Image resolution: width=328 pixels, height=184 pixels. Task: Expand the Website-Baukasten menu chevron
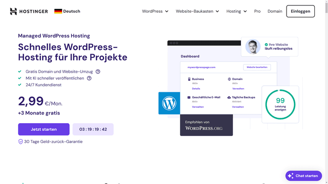pos(217,11)
